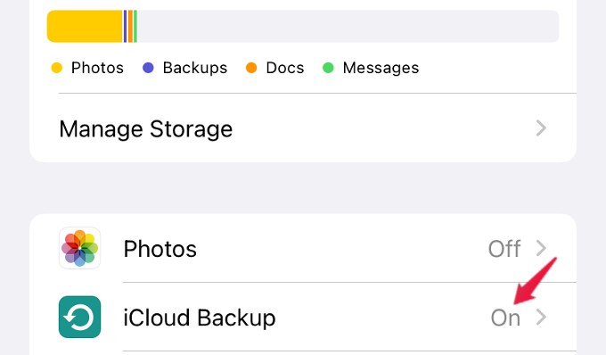This screenshot has width=606, height=355.
Task: Select the iCloud Backup row label
Action: tap(200, 318)
